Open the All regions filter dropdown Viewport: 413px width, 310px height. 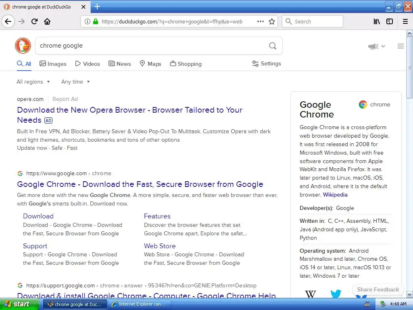pyautogui.click(x=33, y=82)
